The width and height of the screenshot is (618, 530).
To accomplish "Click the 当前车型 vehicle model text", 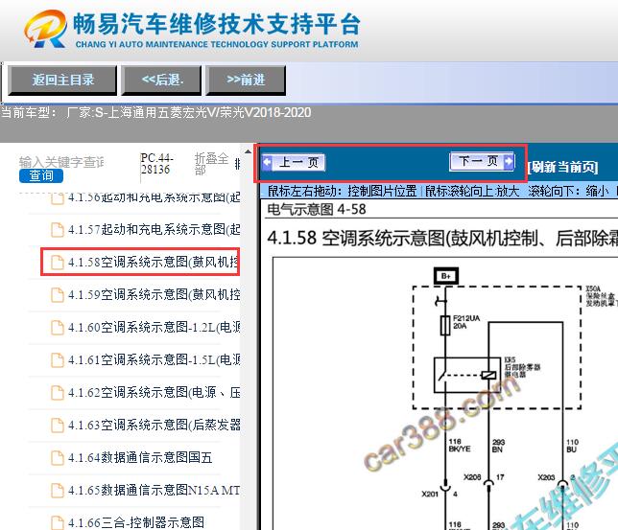I will point(156,113).
